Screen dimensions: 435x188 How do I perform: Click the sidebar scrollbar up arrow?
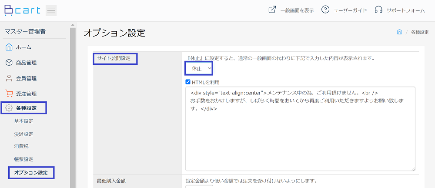73,25
